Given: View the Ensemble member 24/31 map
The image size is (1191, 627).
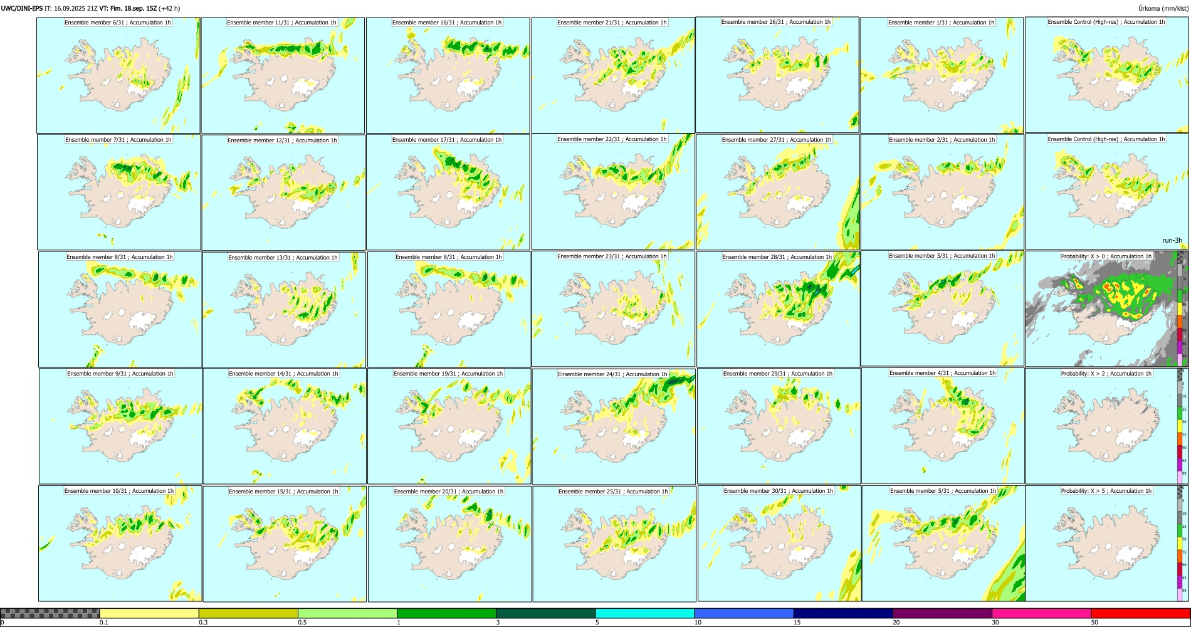Looking at the screenshot, I should pyautogui.click(x=614, y=427).
